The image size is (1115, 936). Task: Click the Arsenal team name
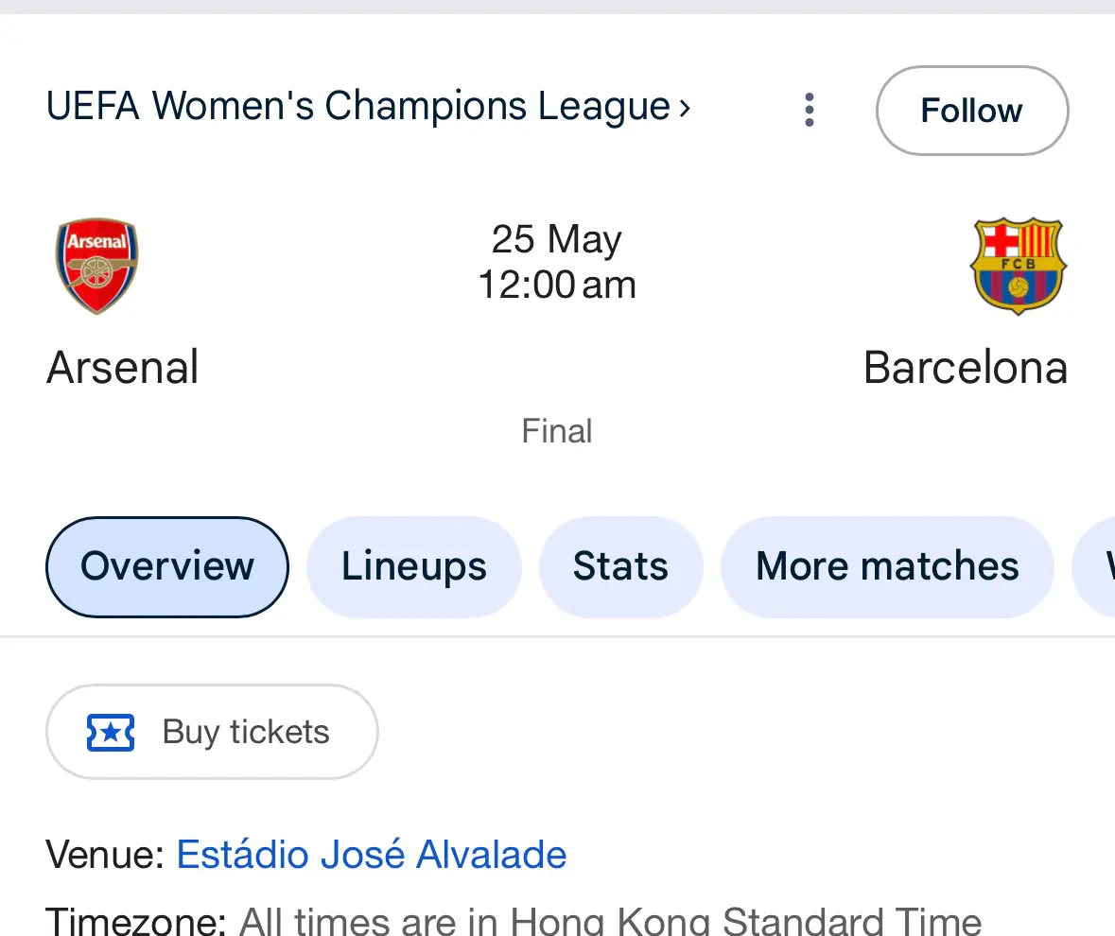[x=122, y=368]
